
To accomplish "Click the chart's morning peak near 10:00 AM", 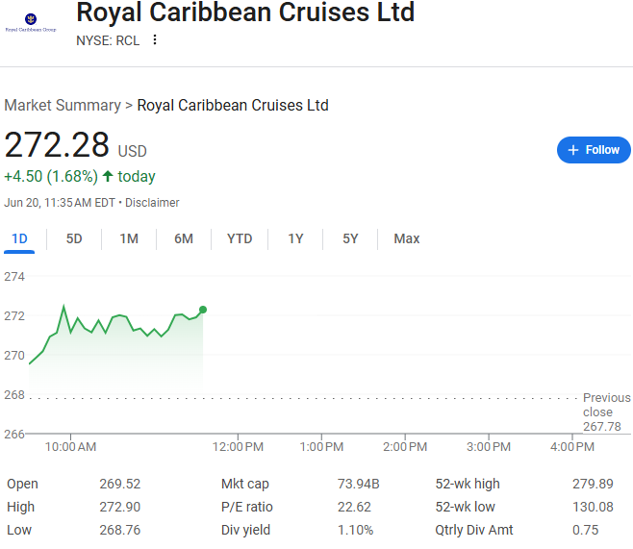I will pyautogui.click(x=63, y=307).
